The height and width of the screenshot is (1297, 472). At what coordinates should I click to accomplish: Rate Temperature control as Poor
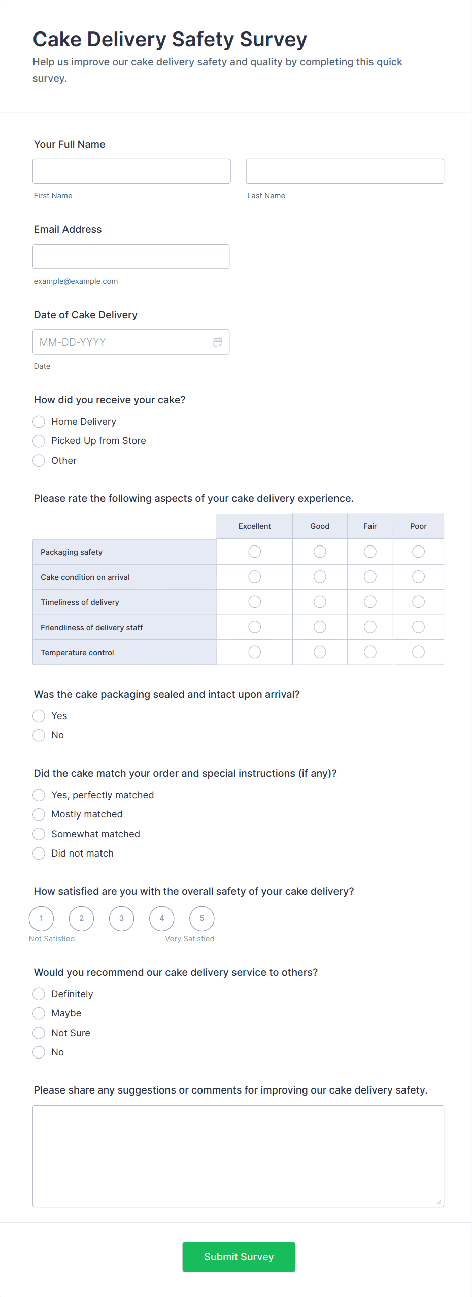(418, 652)
